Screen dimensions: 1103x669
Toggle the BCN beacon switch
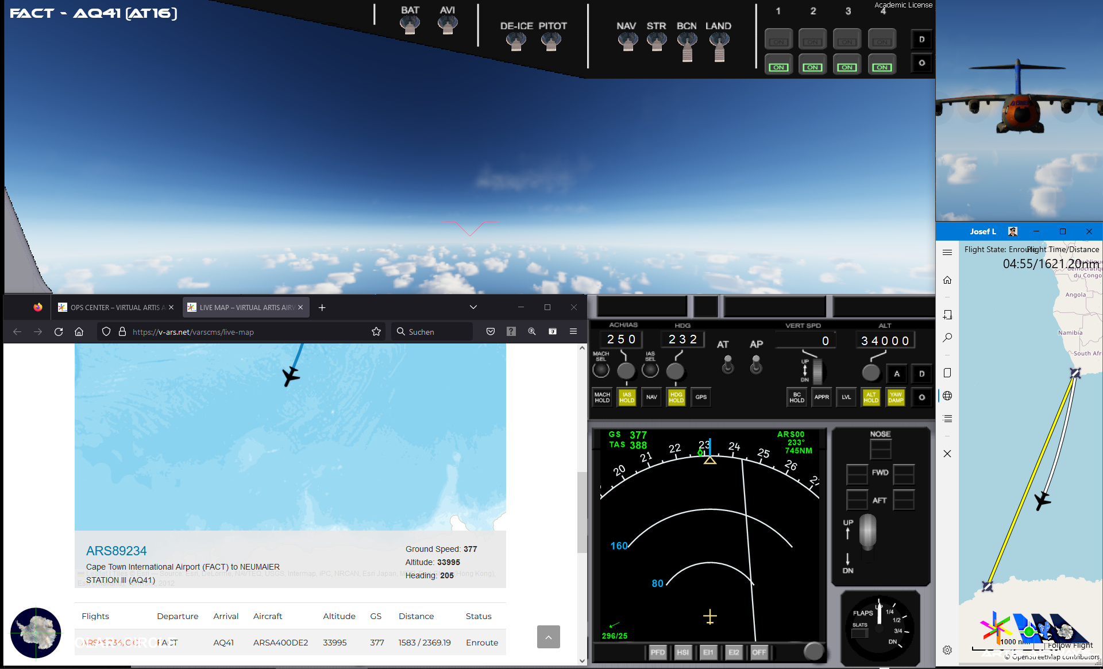pos(687,46)
